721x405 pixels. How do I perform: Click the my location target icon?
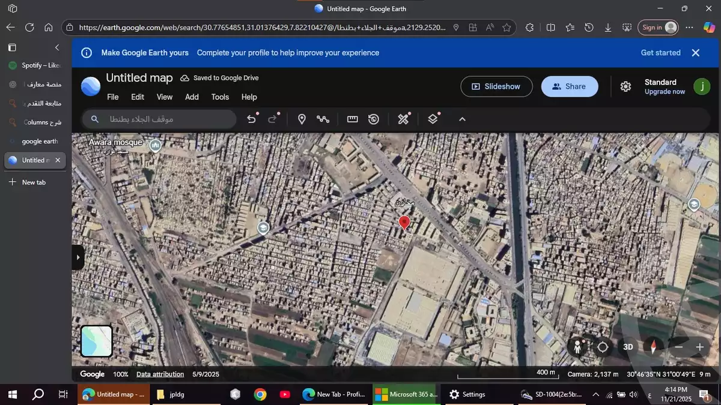tap(603, 347)
